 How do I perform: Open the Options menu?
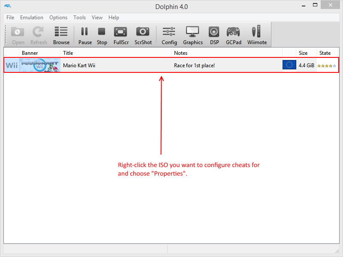pos(58,18)
